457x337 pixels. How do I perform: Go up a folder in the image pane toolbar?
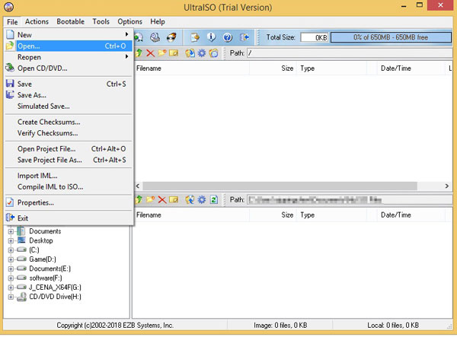(x=139, y=53)
